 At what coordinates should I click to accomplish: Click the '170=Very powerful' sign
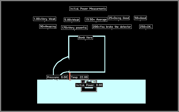coord(74,27)
